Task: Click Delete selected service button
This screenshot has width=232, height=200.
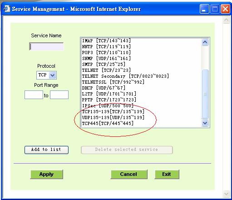Action: click(x=127, y=150)
